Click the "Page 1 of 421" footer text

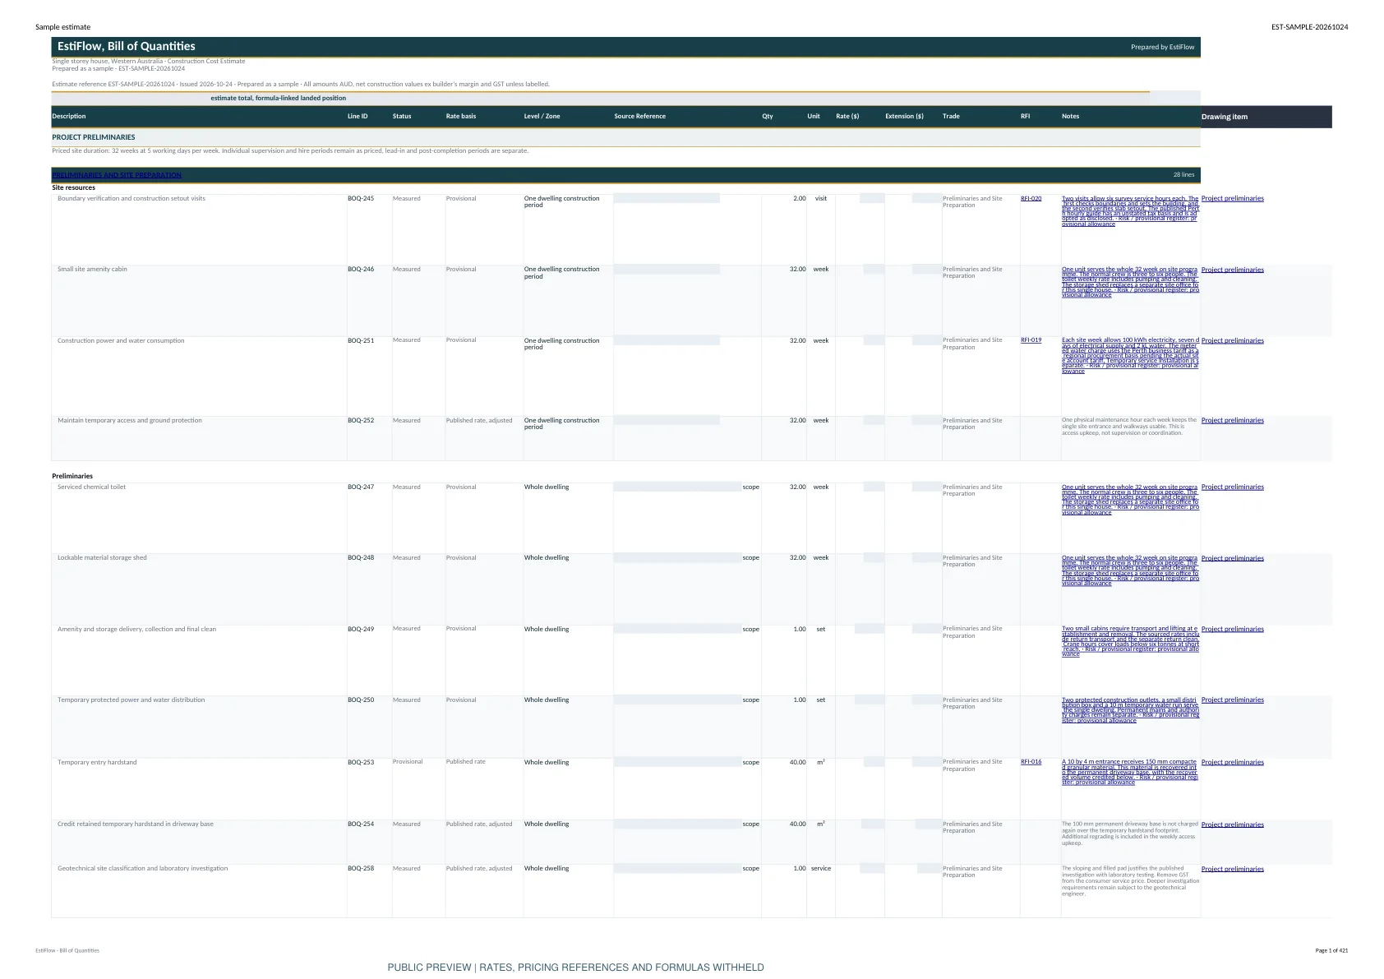click(x=1331, y=950)
